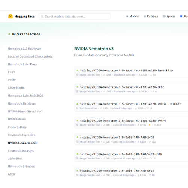Focus the search models, datasets, users field
The height and width of the screenshot is (188, 188).
[x=75, y=16]
